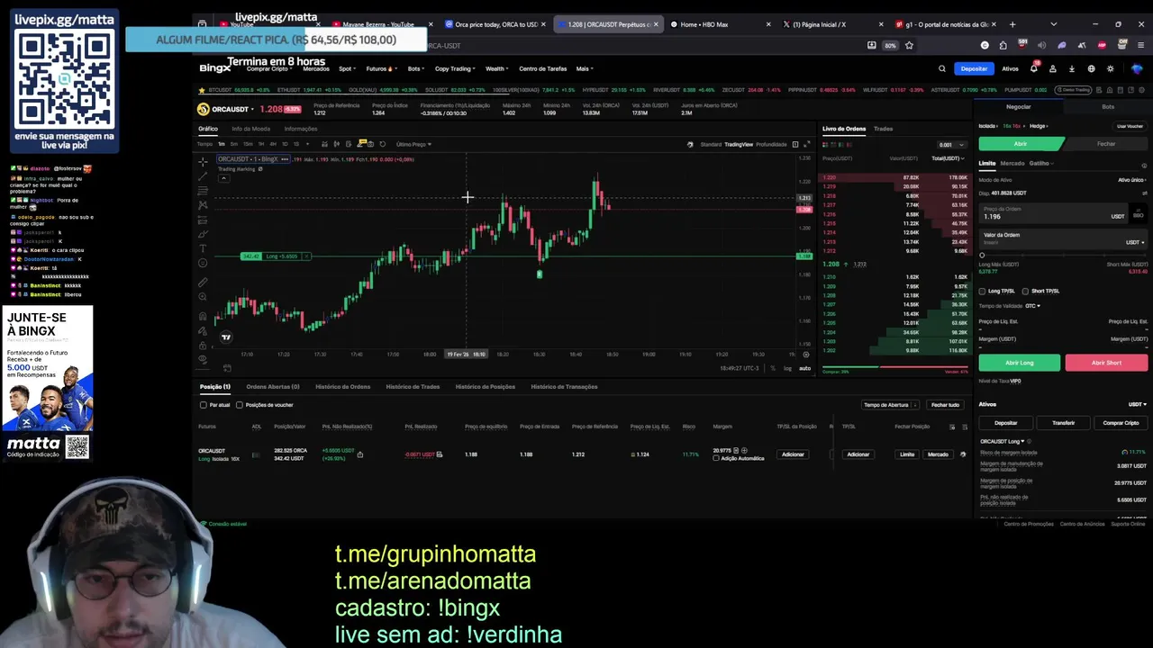This screenshot has height=648, width=1153.
Task: Switch to Histórico de Ordens tab
Action: tap(342, 386)
